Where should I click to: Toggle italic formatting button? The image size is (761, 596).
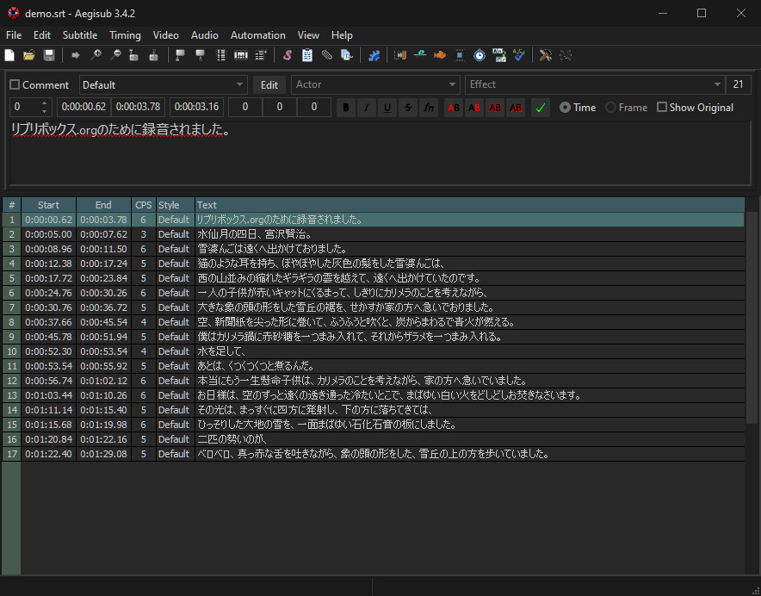click(x=367, y=108)
